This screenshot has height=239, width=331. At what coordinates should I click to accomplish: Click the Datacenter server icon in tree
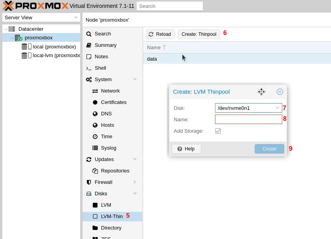coord(12,29)
